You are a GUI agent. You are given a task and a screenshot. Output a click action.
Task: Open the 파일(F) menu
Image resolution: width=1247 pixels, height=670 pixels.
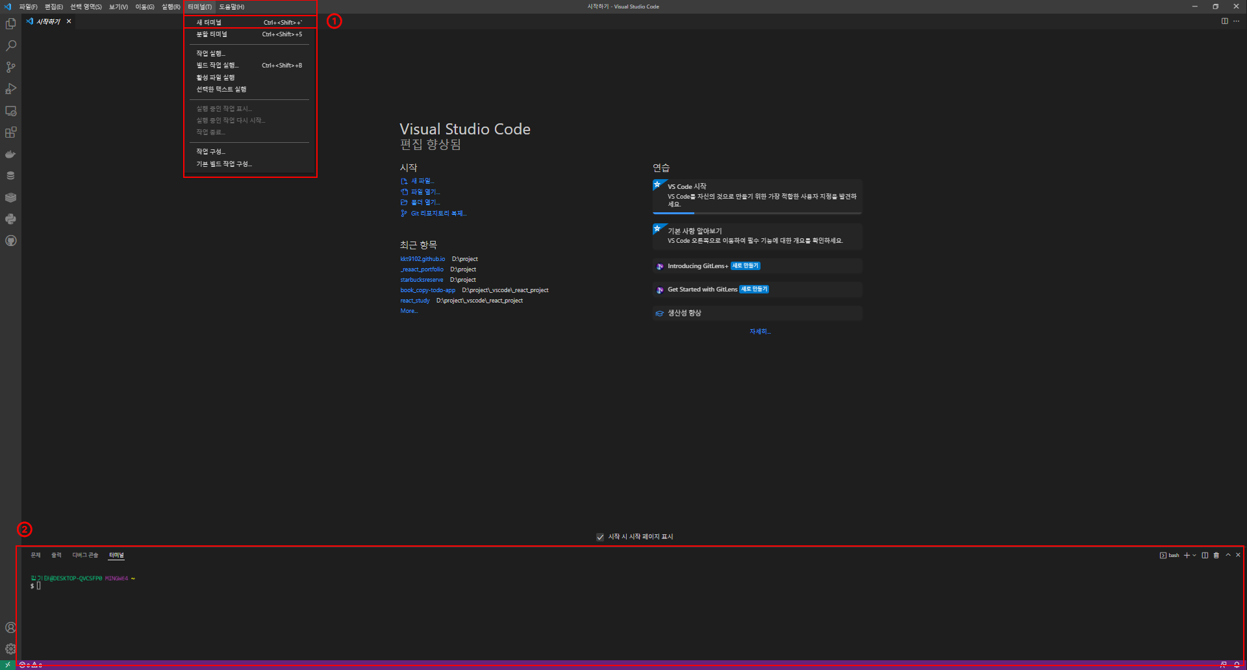click(29, 6)
